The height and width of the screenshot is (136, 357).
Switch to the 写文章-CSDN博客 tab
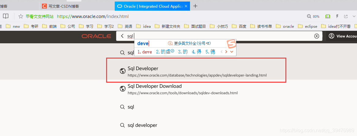(x=77, y=6)
